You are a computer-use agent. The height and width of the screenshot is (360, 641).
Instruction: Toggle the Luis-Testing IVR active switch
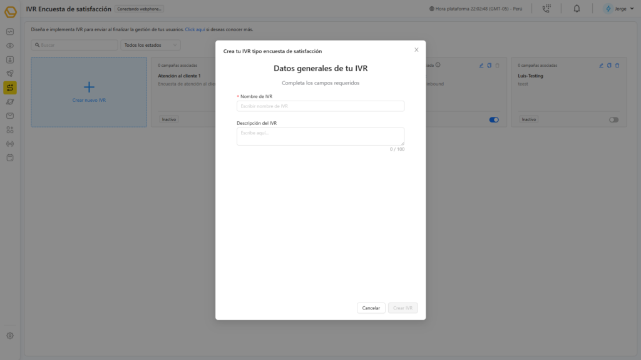pyautogui.click(x=613, y=119)
